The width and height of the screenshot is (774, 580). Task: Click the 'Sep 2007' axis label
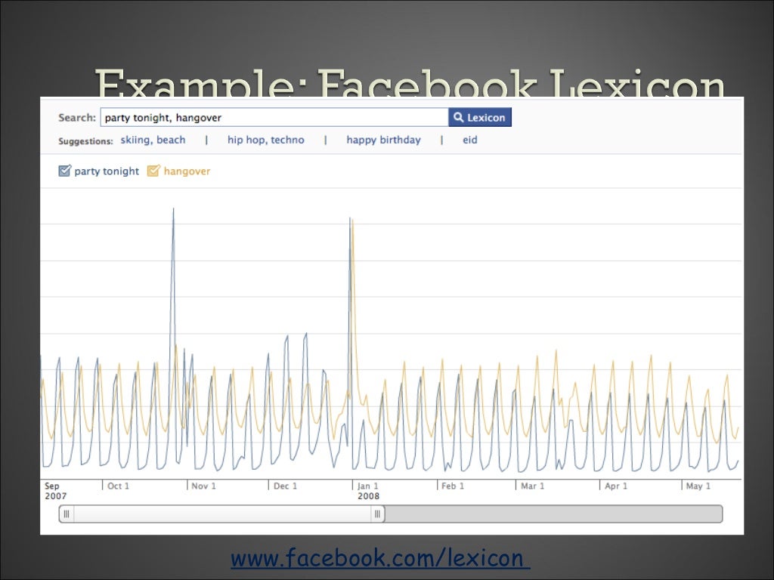point(55,491)
